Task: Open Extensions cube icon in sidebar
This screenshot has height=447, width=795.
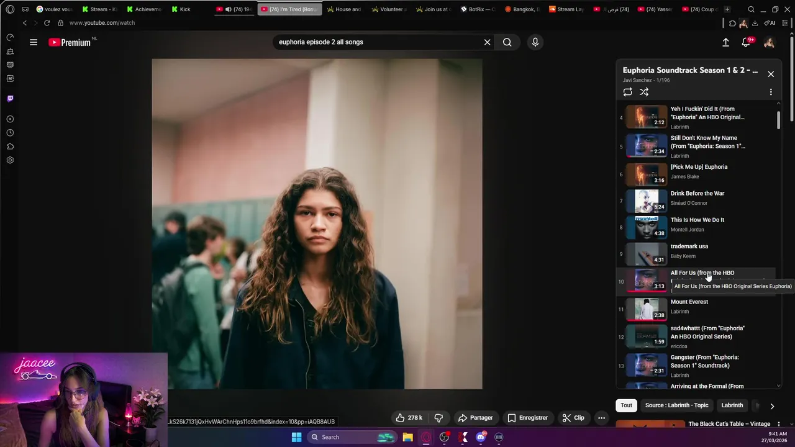Action: click(x=10, y=146)
